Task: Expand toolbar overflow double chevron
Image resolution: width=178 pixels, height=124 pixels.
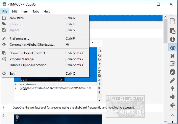Action: click(172, 122)
